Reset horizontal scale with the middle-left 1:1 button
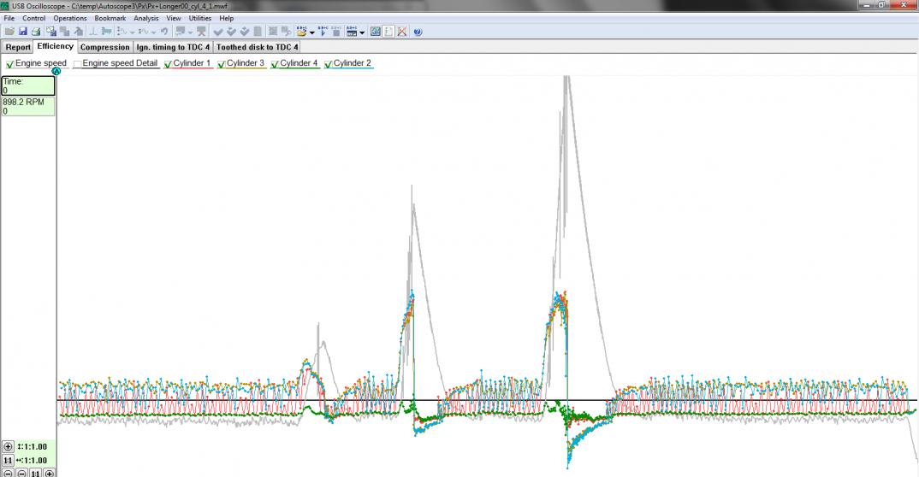 tap(9, 460)
